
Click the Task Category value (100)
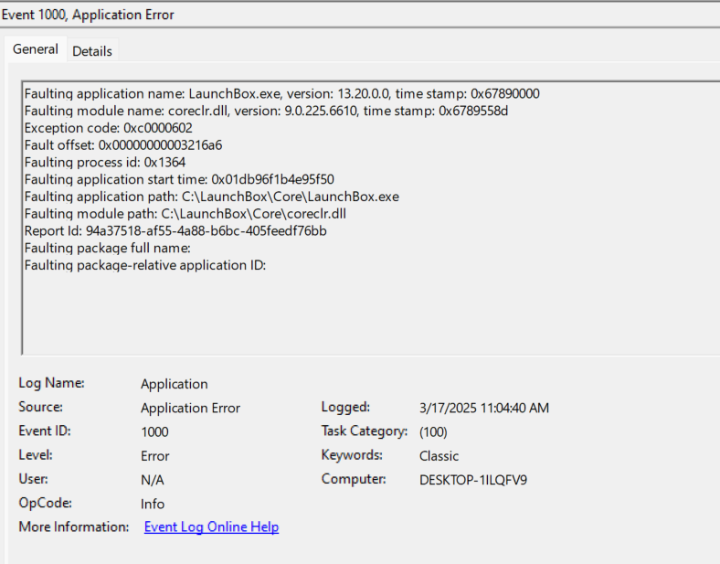[433, 431]
